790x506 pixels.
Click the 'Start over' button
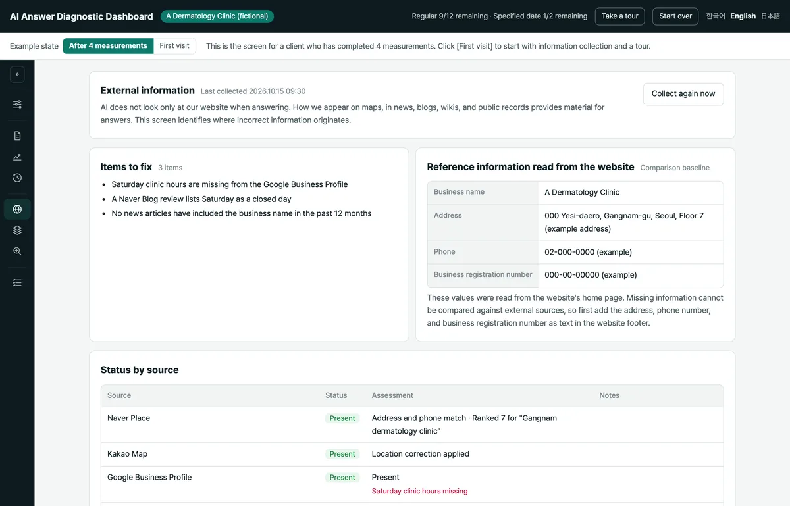(675, 16)
